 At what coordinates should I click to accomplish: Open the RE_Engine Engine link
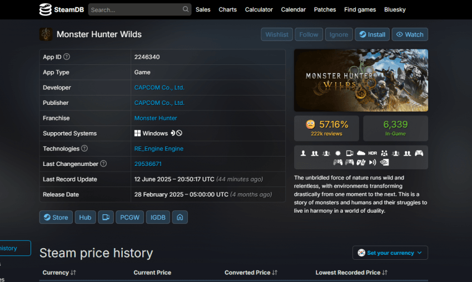[158, 149]
